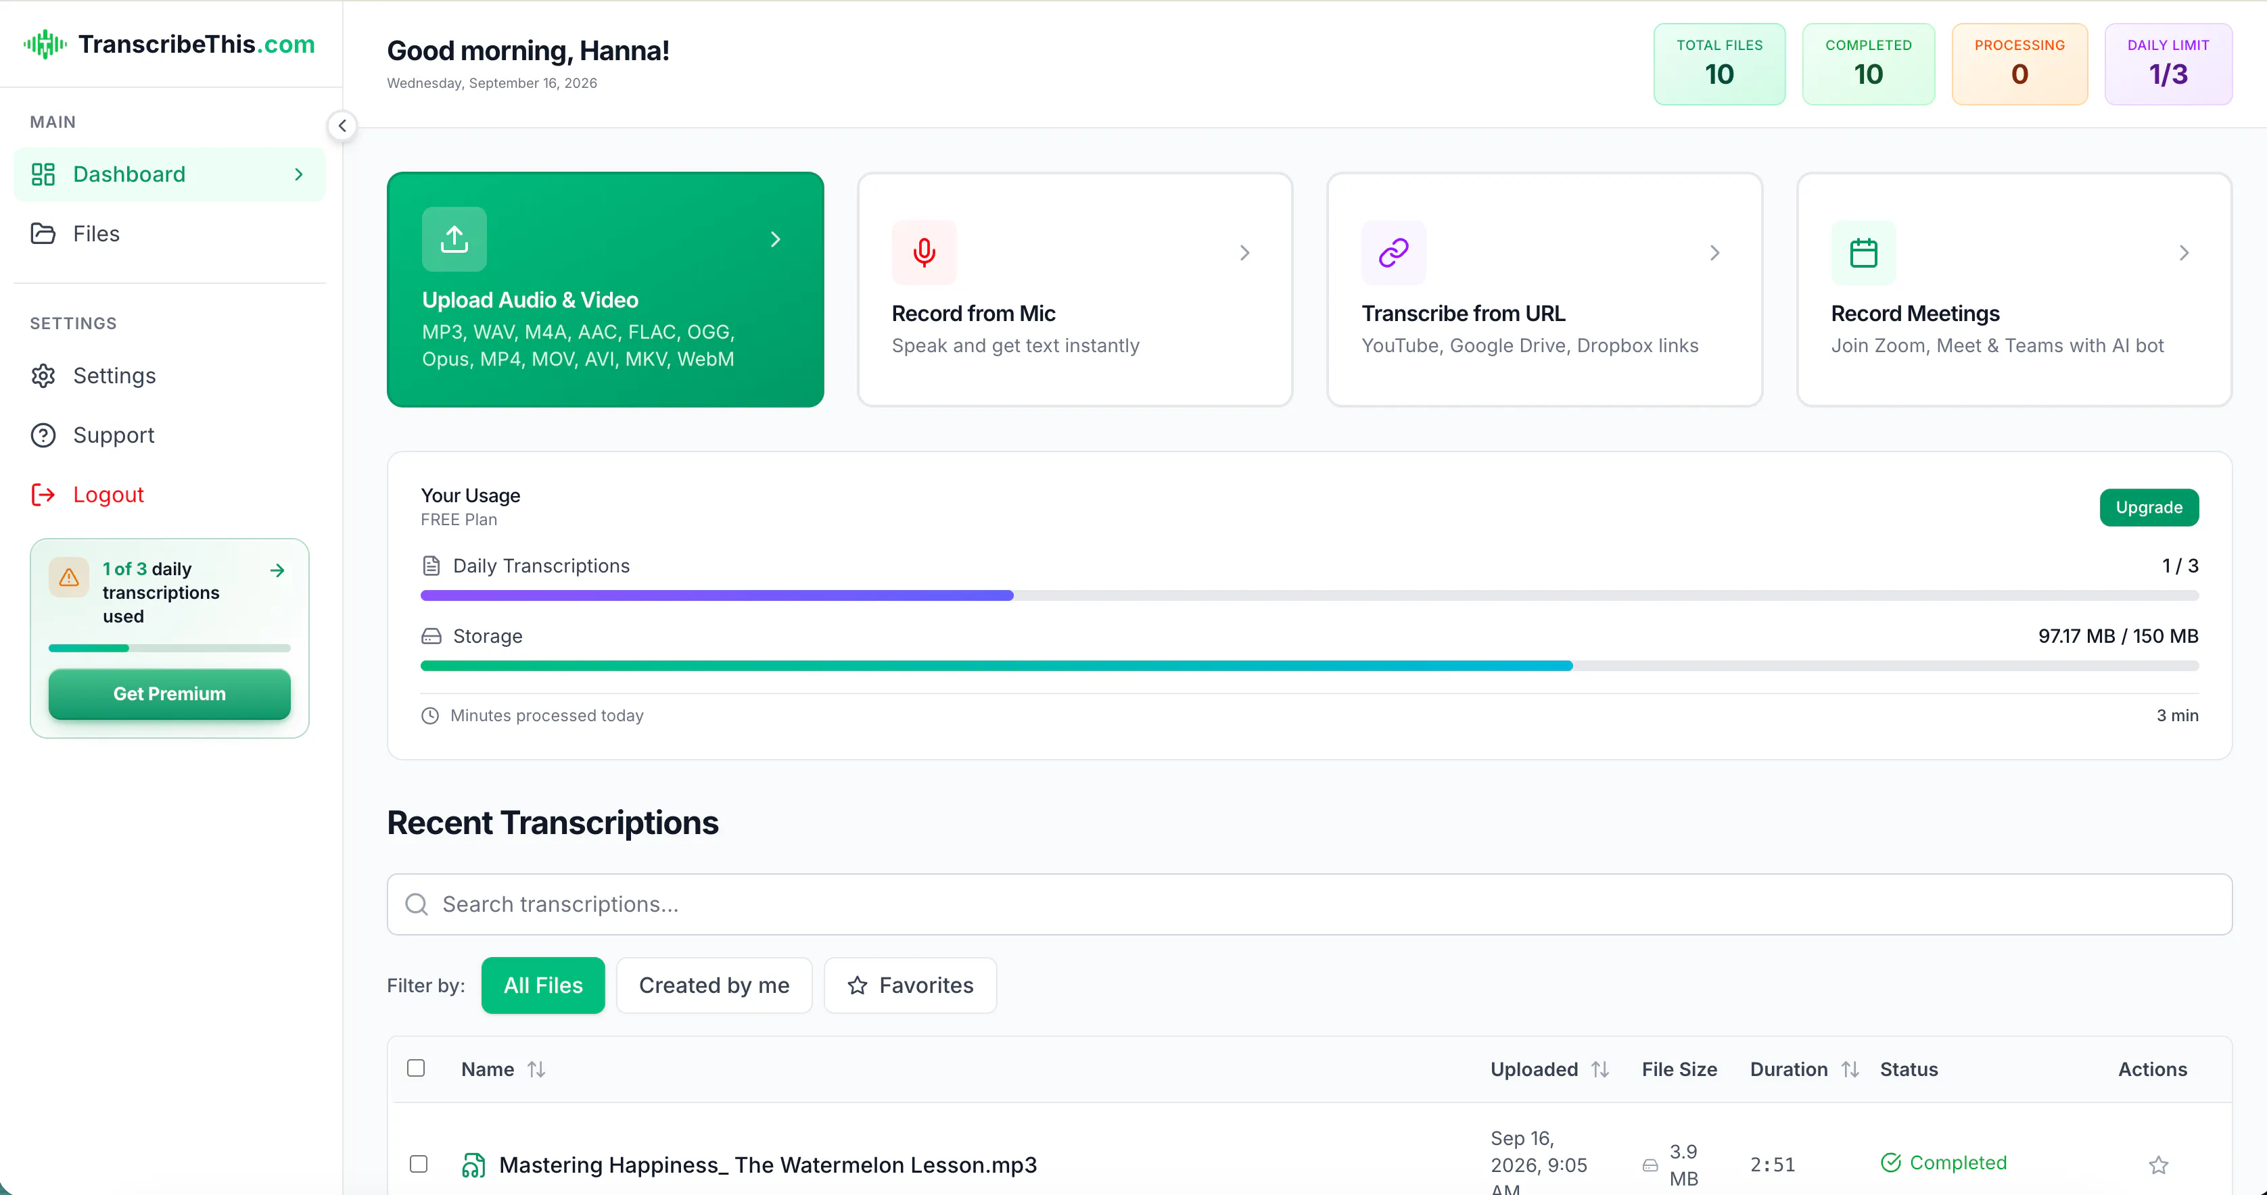The height and width of the screenshot is (1195, 2267).
Task: Click the Storage green progress bar
Action: (1309, 666)
